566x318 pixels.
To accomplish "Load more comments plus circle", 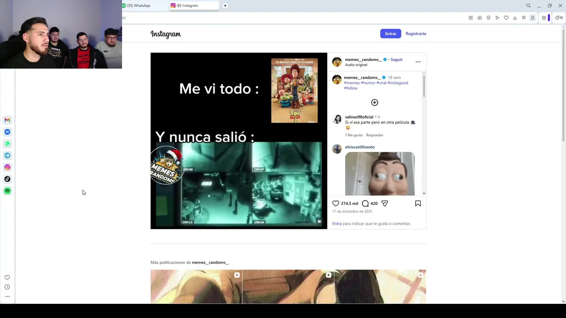I will (x=375, y=102).
